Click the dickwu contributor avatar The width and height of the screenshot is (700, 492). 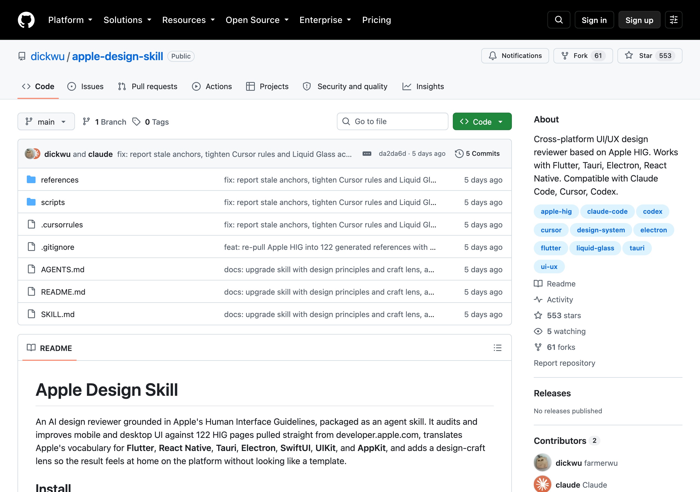pyautogui.click(x=542, y=462)
